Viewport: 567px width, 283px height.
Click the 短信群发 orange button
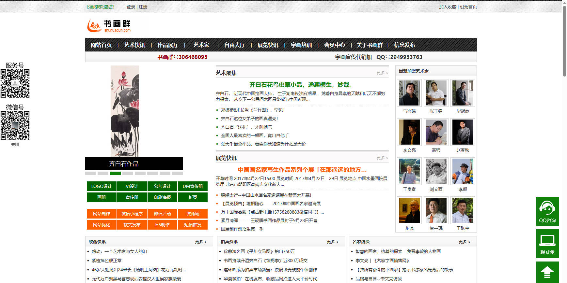(x=193, y=225)
